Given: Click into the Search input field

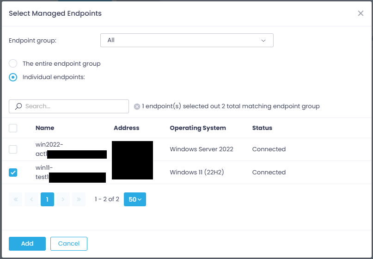Looking at the screenshot, I should [x=74, y=106].
